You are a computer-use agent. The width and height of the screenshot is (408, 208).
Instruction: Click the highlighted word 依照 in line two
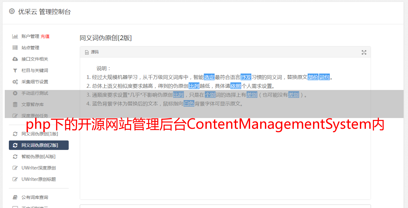click(x=236, y=86)
